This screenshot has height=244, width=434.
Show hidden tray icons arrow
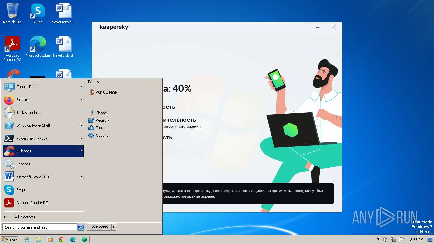[378, 240]
